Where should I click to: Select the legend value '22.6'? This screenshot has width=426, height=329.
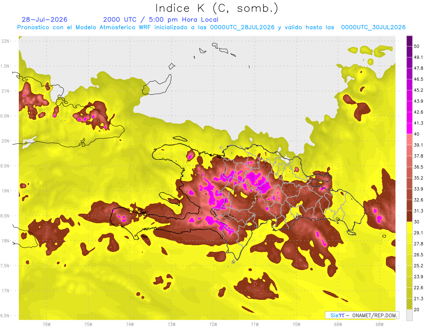pyautogui.click(x=419, y=288)
